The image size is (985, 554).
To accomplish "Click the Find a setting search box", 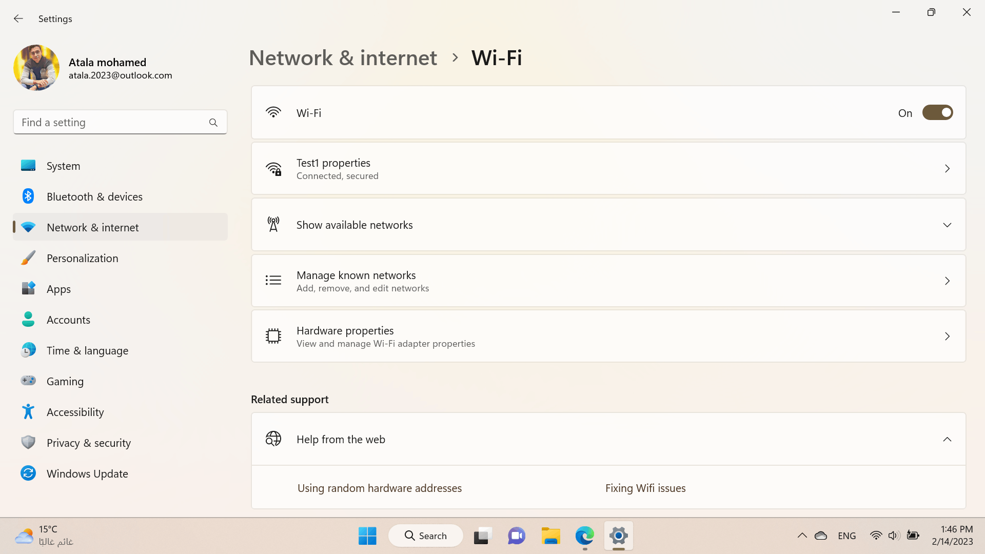I will 110,123.
